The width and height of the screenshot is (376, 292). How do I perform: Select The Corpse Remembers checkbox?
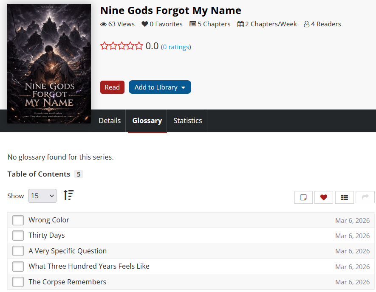pos(18,282)
